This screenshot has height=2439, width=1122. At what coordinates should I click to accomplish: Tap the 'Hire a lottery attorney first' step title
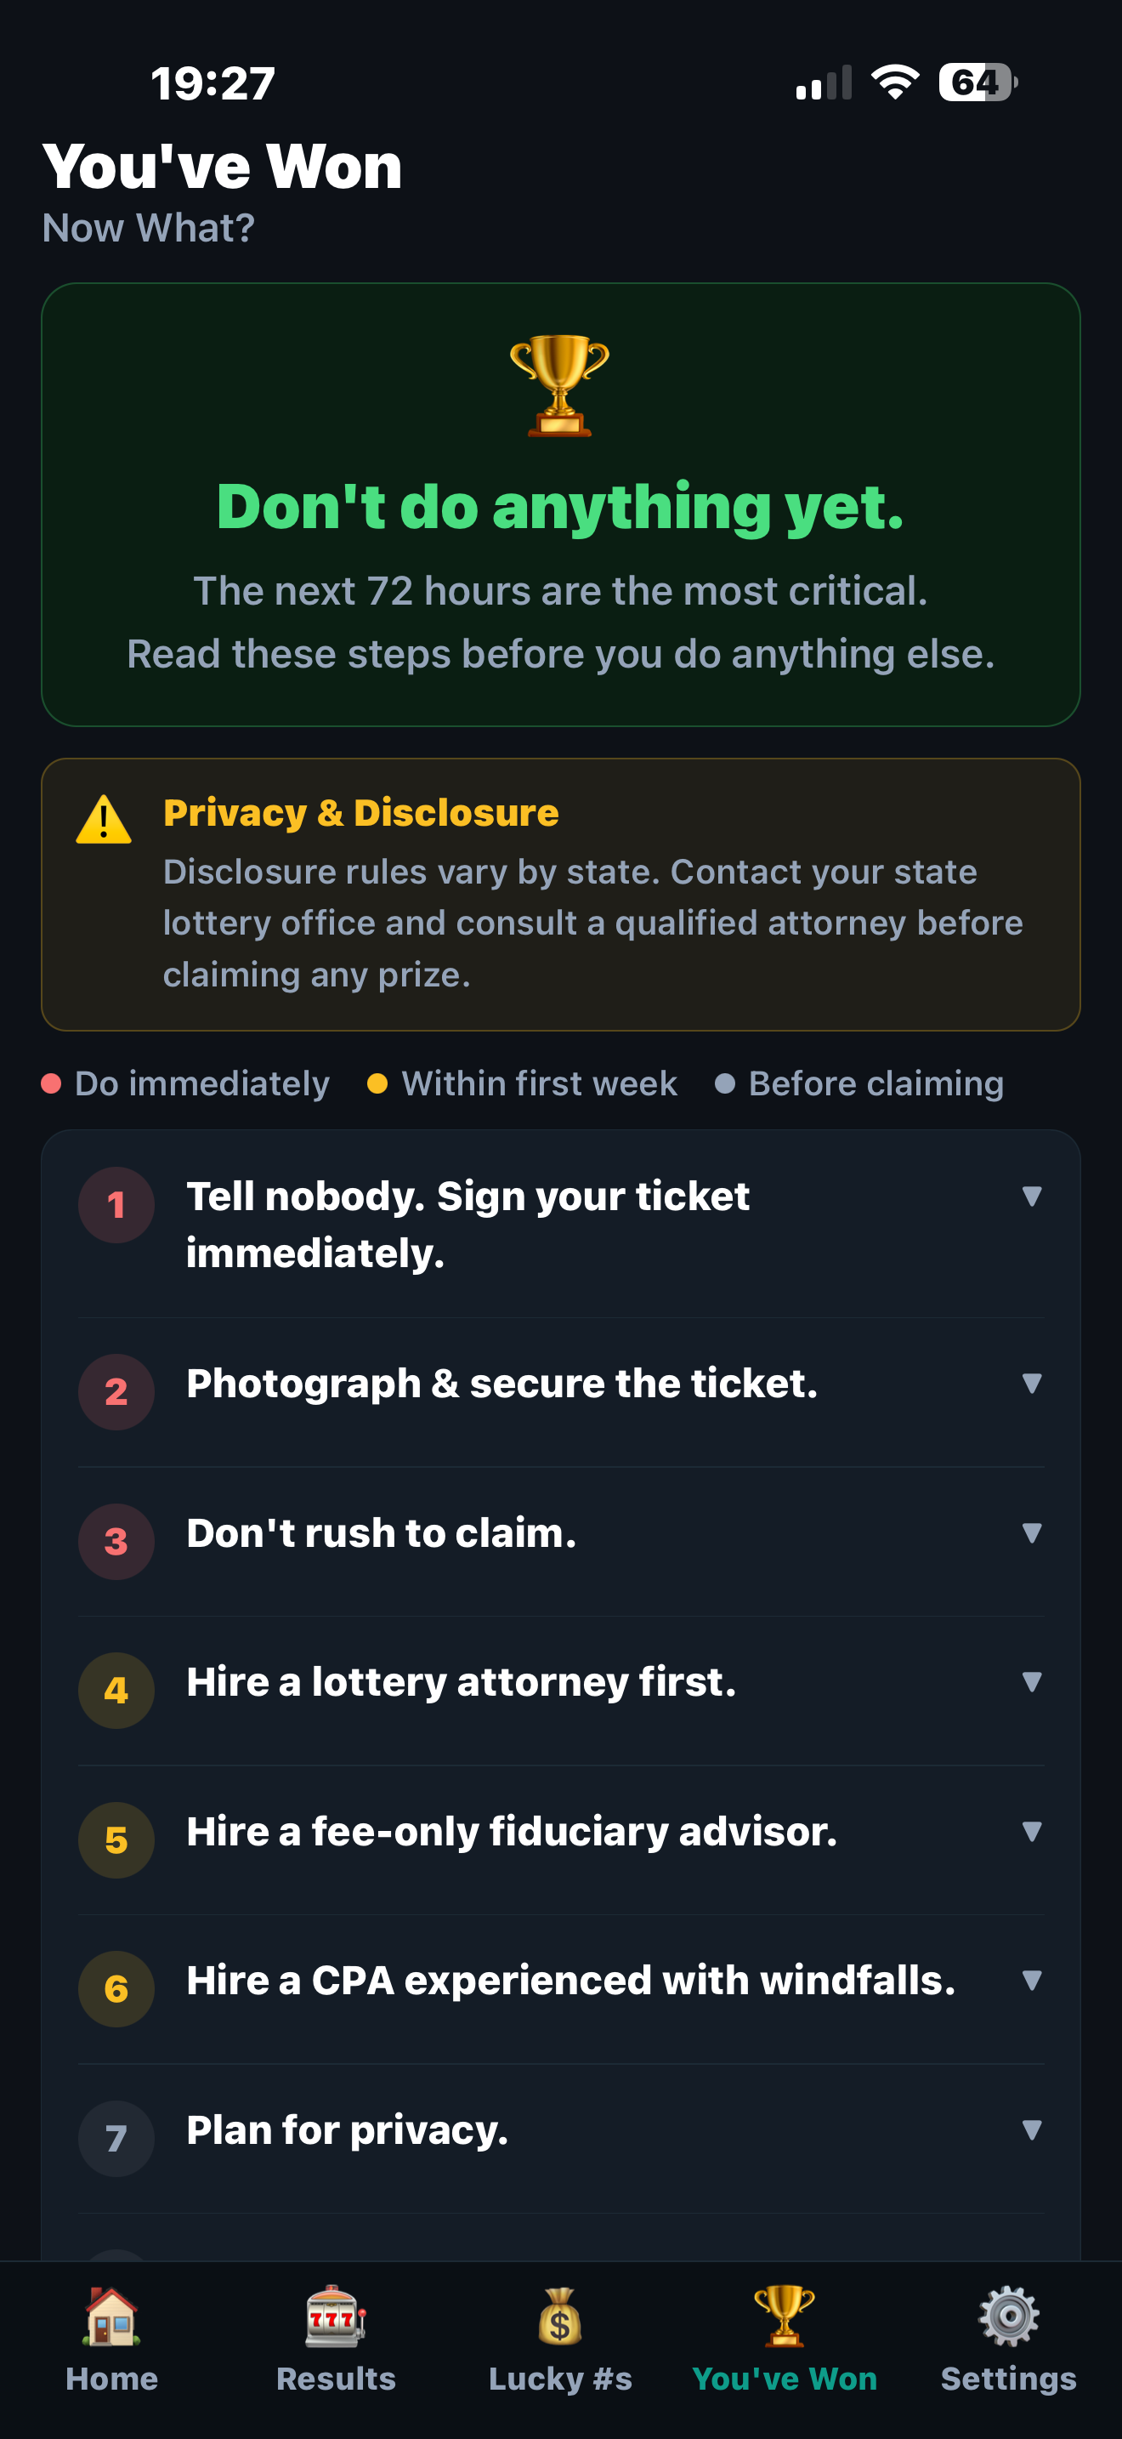click(x=461, y=1682)
